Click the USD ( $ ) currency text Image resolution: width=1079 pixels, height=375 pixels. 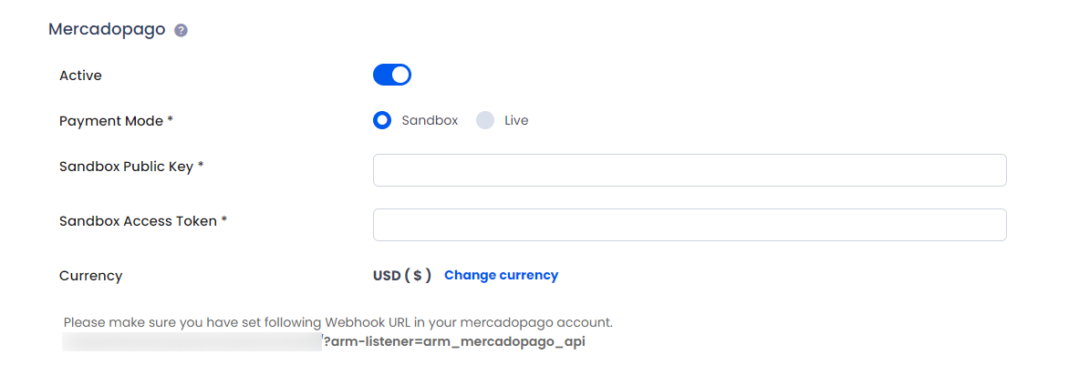pyautogui.click(x=402, y=276)
